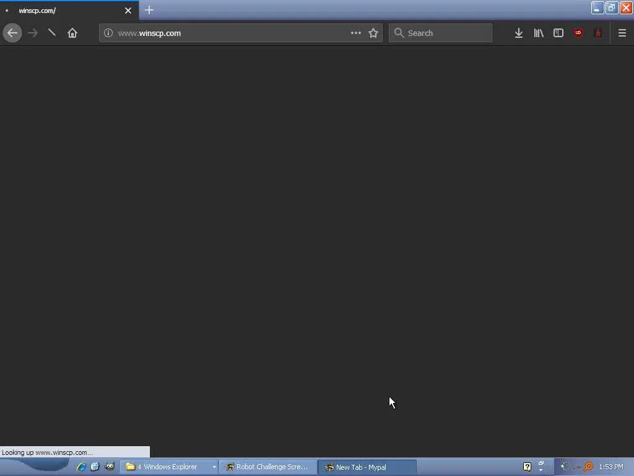The height and width of the screenshot is (476, 634).
Task: Click the forward navigation arrow
Action: coord(33,33)
